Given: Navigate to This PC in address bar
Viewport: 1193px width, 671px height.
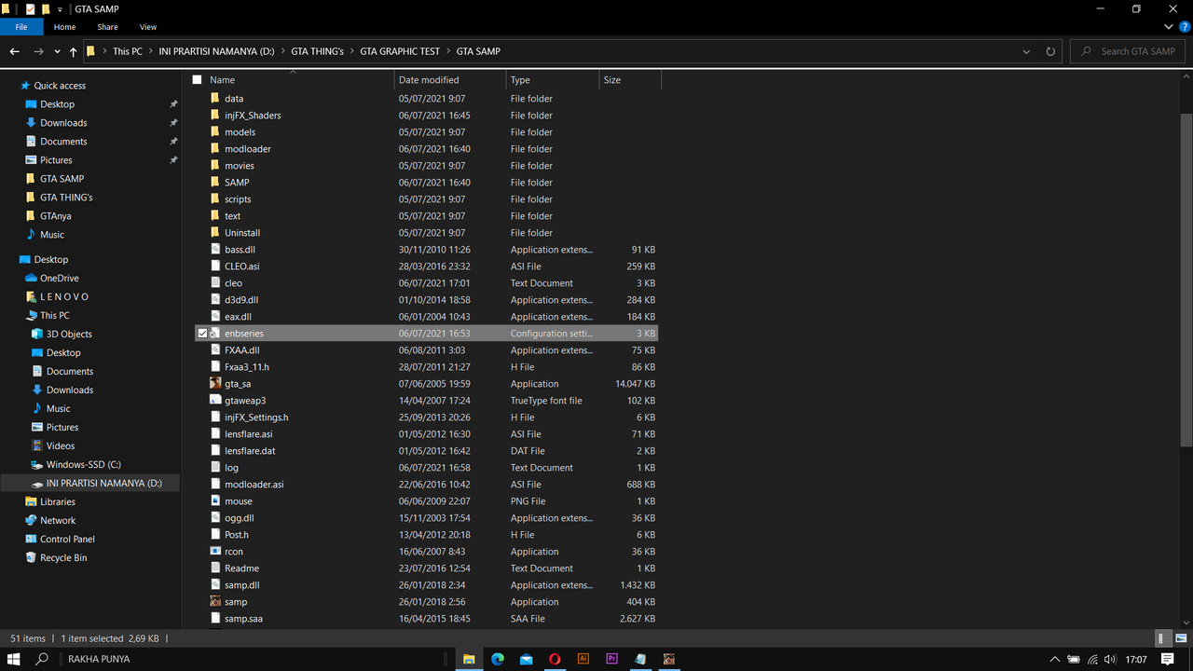Looking at the screenshot, I should pyautogui.click(x=128, y=51).
